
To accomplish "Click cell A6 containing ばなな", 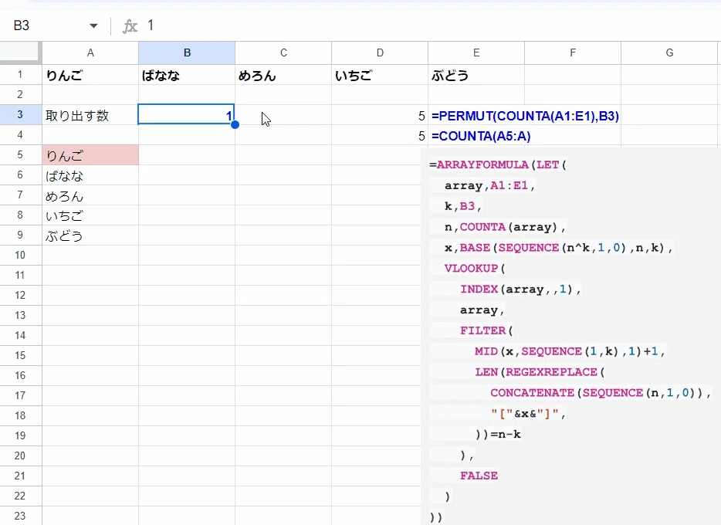I will (x=90, y=175).
